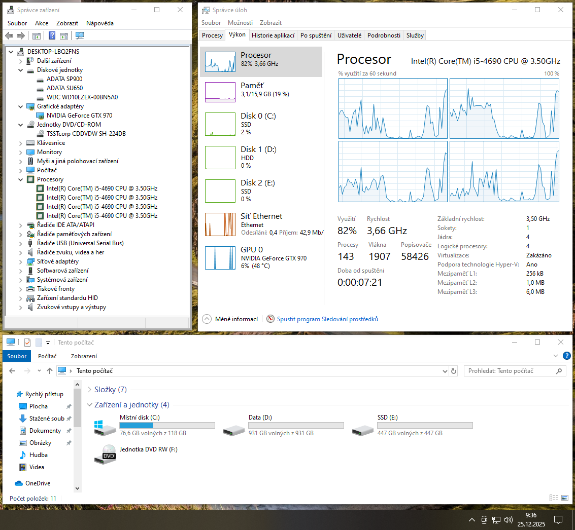Expand the Síťové adaptéry tree node
Screen dimensions: 575x530
[21, 261]
